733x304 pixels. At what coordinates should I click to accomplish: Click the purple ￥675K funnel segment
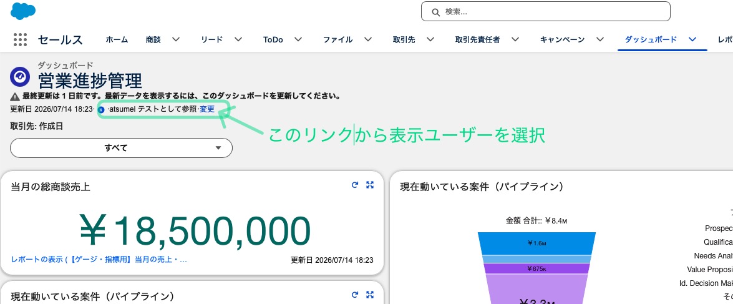(536, 268)
